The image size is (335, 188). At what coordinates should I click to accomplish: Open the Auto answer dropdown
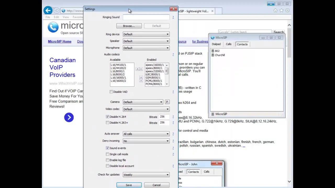click(x=146, y=134)
